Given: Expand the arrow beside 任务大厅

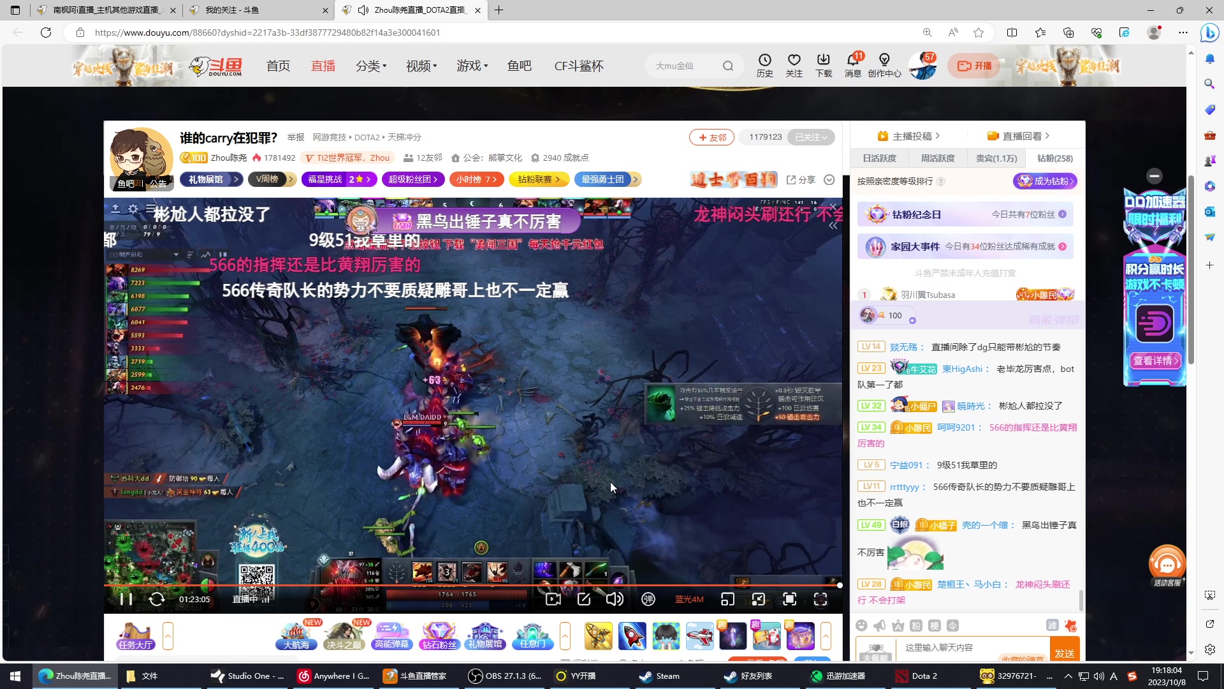Looking at the screenshot, I should (168, 636).
